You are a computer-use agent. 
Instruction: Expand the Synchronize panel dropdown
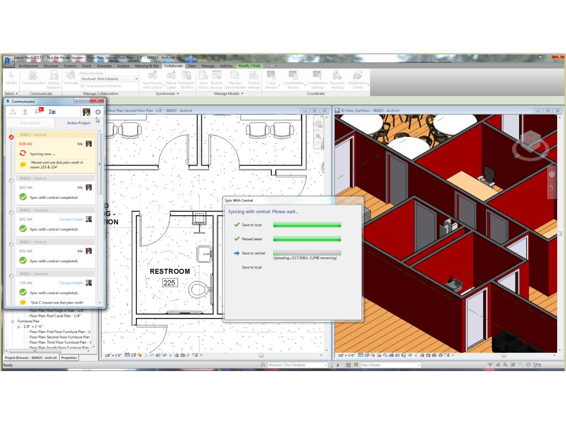[x=167, y=93]
